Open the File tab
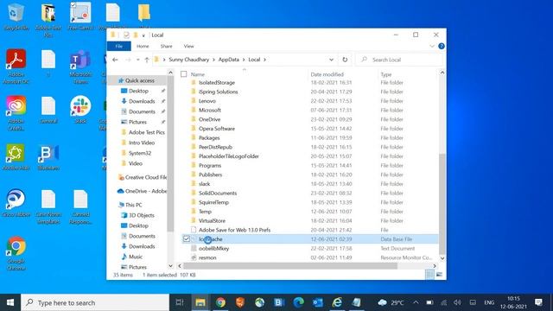Screen dimensions: 553x311 tap(119, 46)
